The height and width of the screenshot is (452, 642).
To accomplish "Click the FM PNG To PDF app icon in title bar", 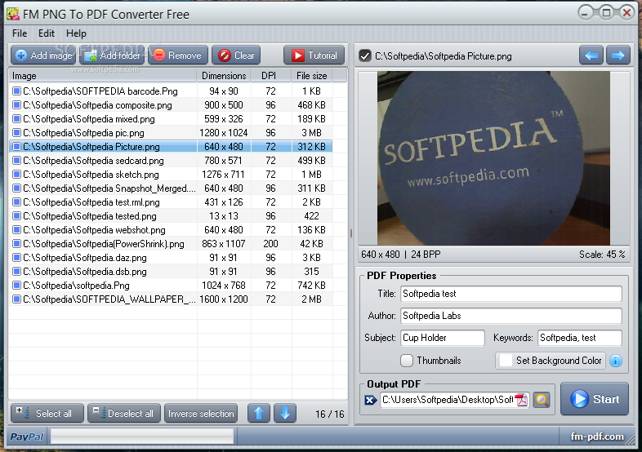I will 13,14.
